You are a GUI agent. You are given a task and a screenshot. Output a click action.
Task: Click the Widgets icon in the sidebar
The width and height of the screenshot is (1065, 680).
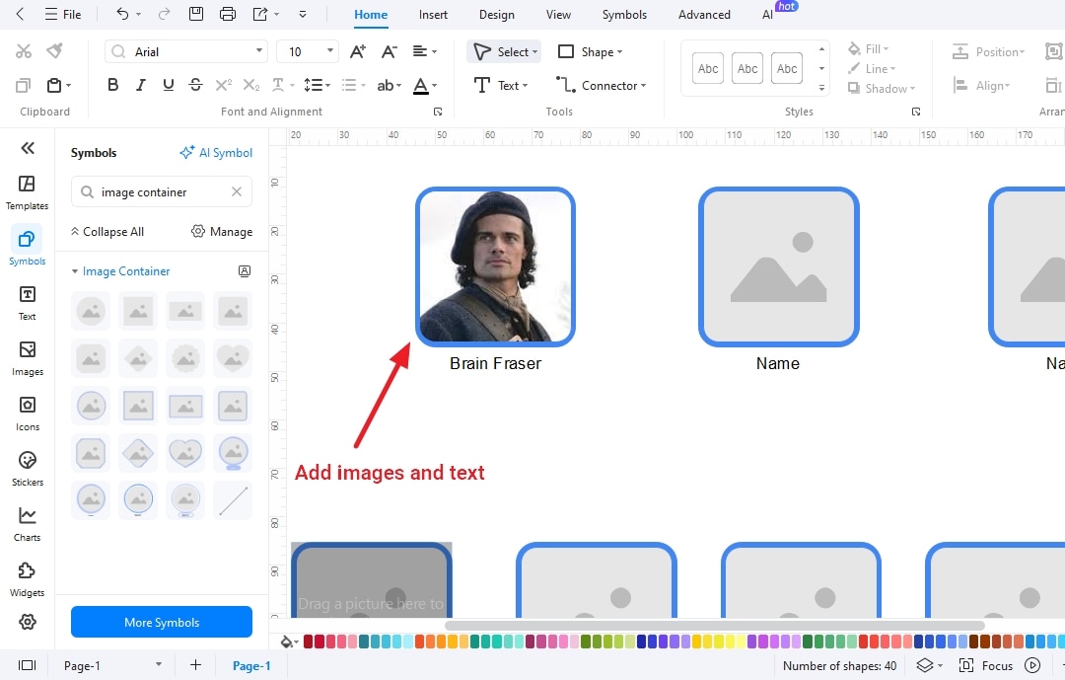[27, 577]
